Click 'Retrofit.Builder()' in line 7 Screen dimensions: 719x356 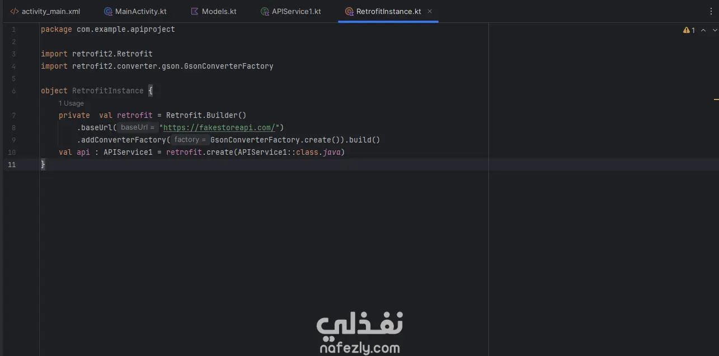coord(206,115)
